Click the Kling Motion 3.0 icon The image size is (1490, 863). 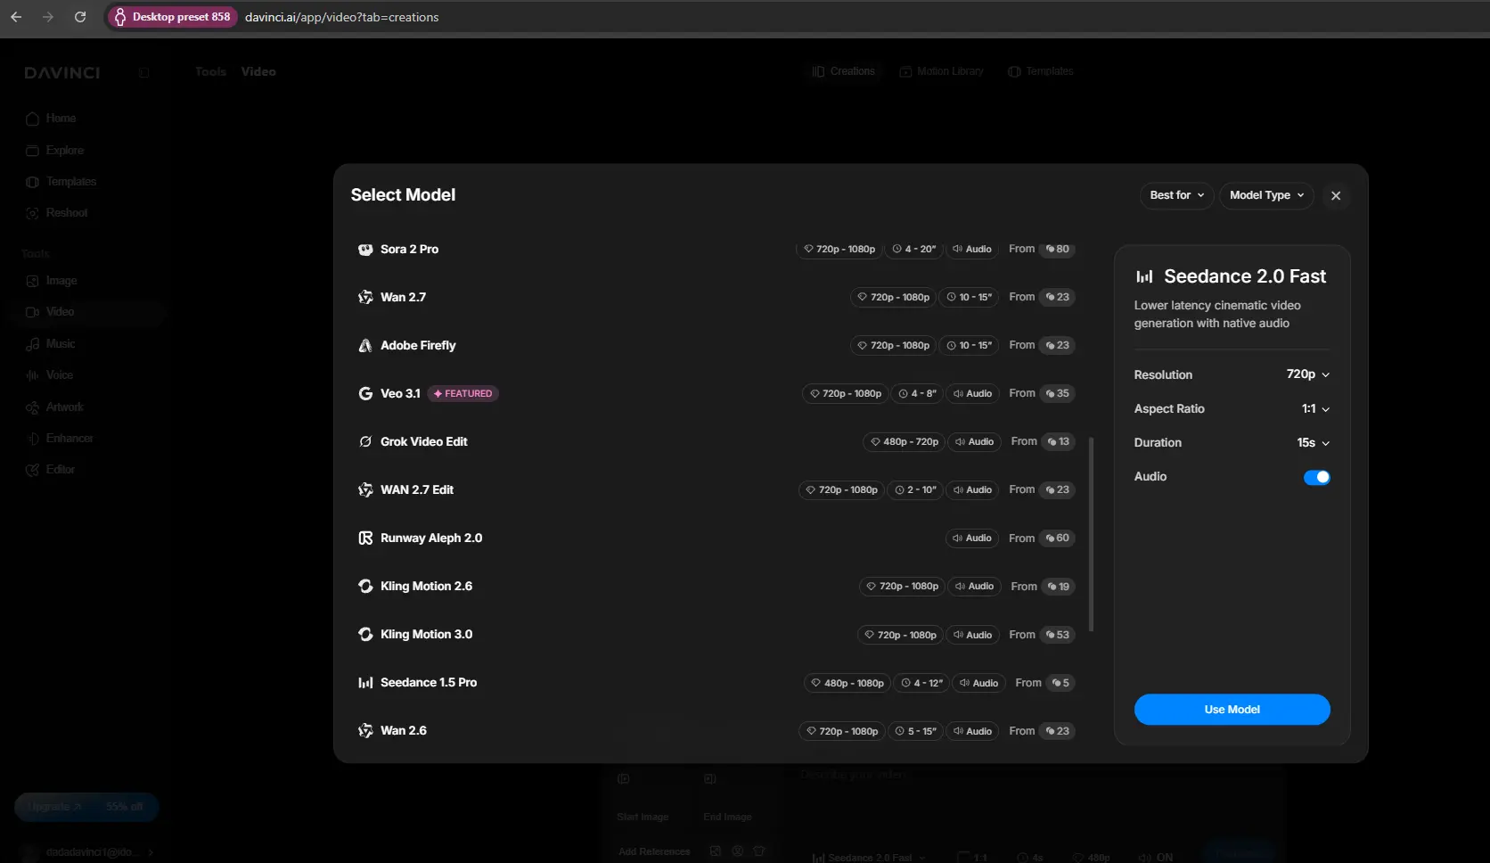tap(365, 635)
